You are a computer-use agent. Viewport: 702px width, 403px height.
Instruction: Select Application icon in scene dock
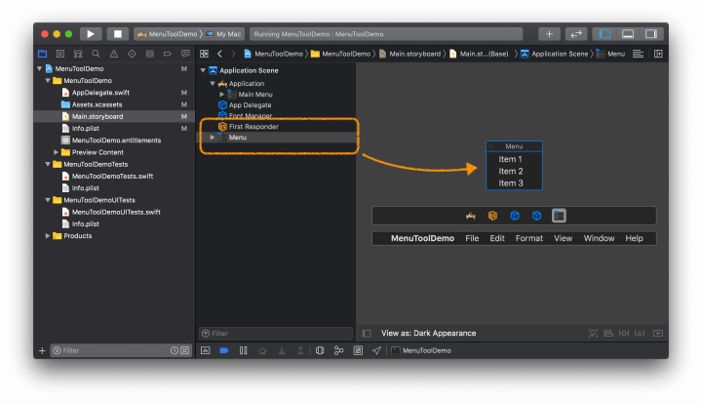[x=471, y=216]
